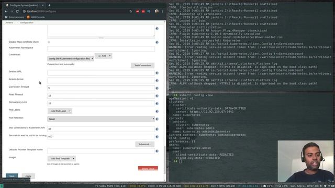Open help icon beside Jenkins tunnel field

pyautogui.click(x=157, y=80)
